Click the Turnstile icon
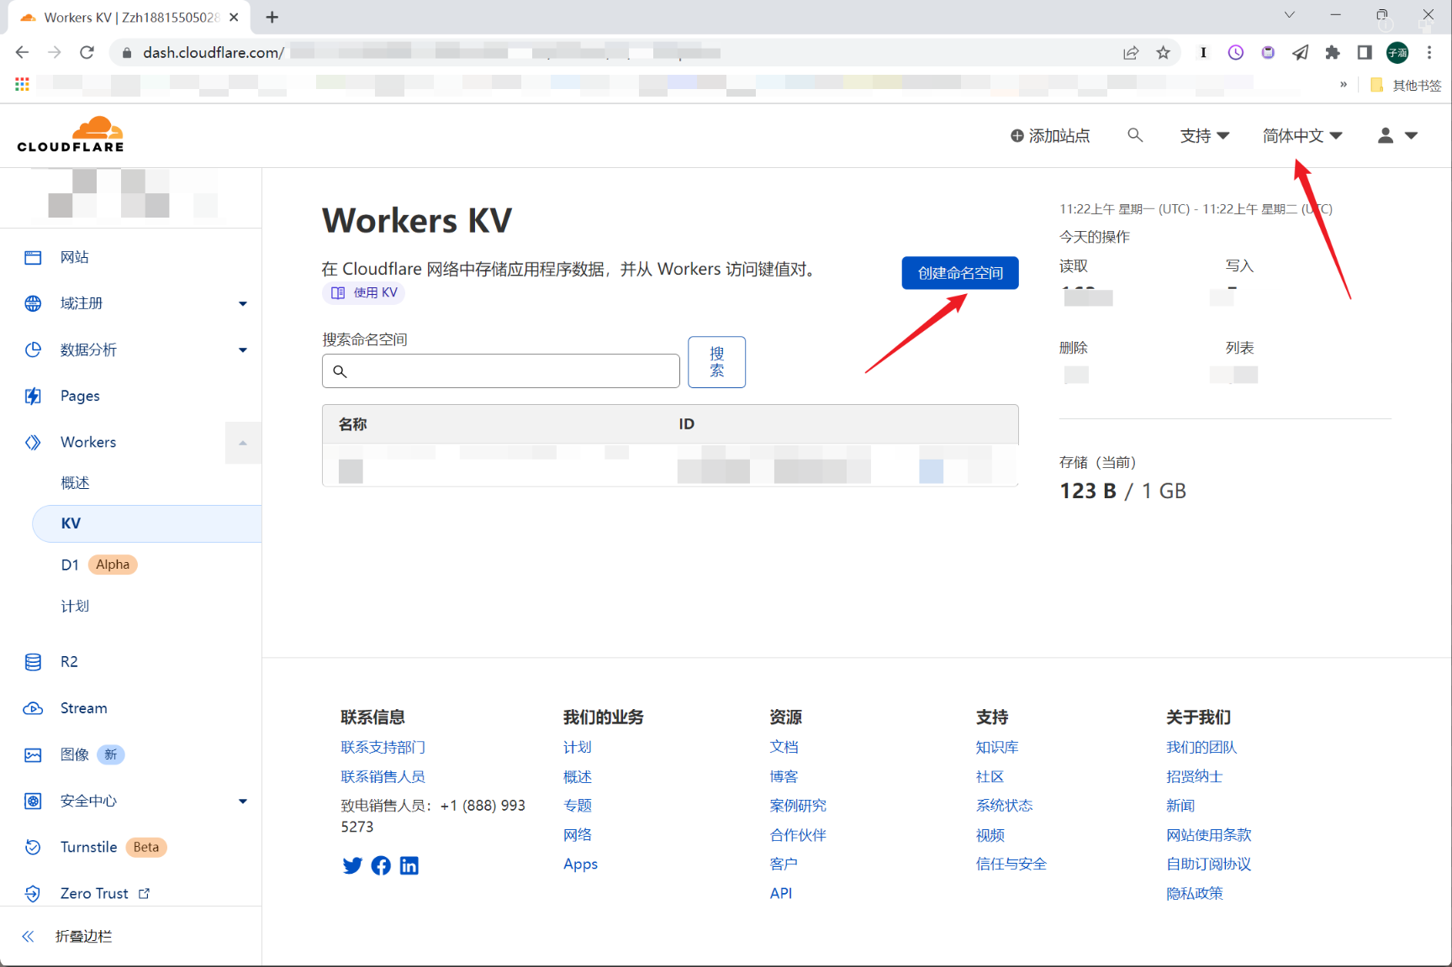 click(33, 847)
